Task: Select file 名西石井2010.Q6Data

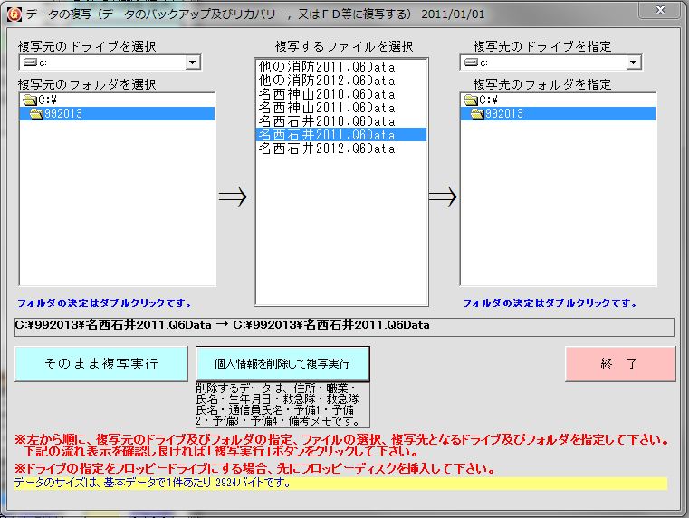Action: [326, 121]
